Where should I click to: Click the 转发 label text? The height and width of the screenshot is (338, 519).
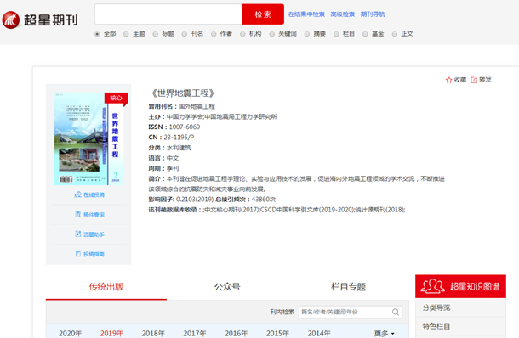[x=485, y=80]
